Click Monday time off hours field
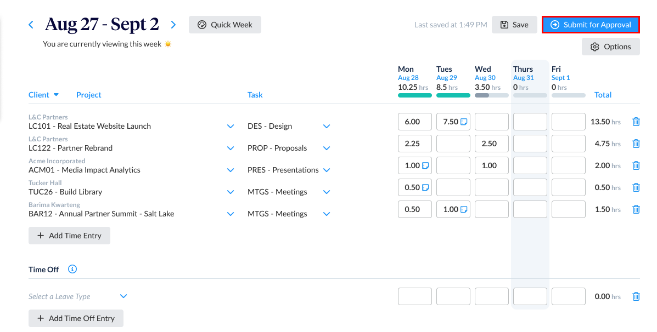 pos(415,296)
